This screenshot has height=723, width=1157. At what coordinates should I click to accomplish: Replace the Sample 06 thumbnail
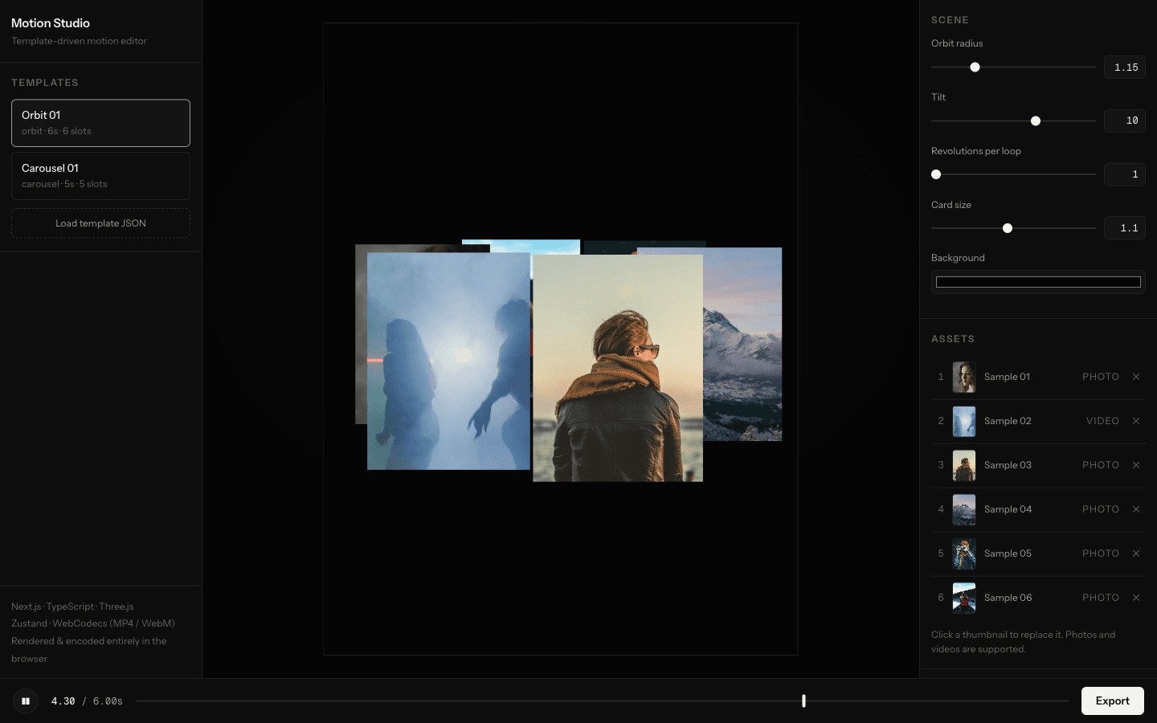click(964, 598)
